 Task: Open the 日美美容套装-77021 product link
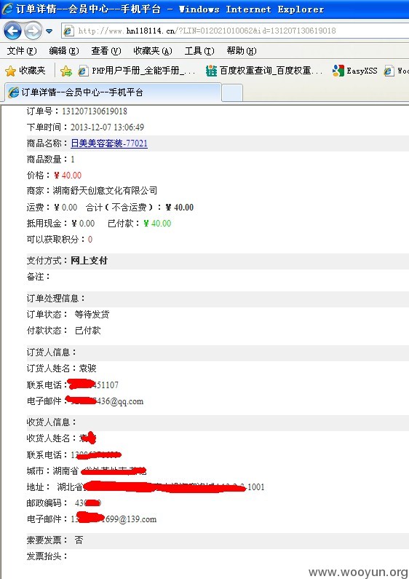click(x=109, y=143)
